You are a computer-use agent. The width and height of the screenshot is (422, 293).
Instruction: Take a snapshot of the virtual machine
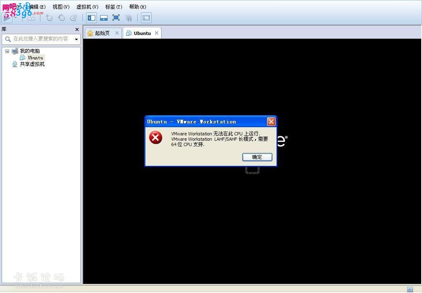[x=49, y=18]
